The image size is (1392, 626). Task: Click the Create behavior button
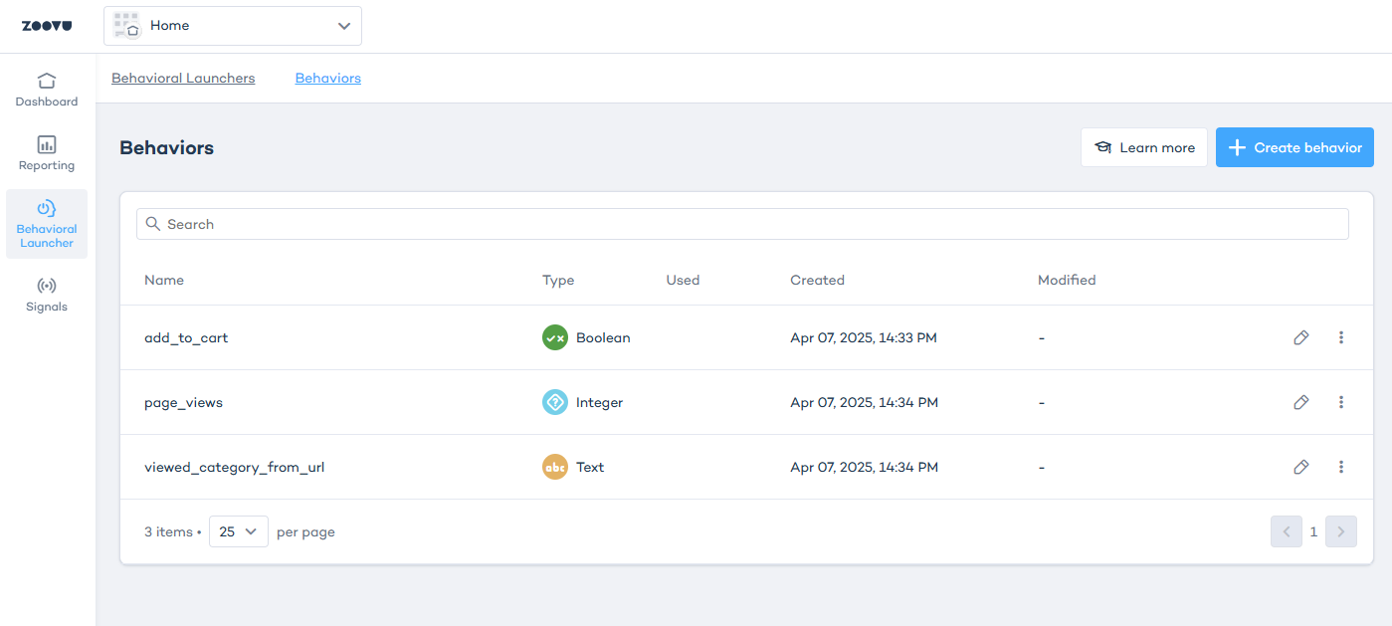tap(1294, 147)
